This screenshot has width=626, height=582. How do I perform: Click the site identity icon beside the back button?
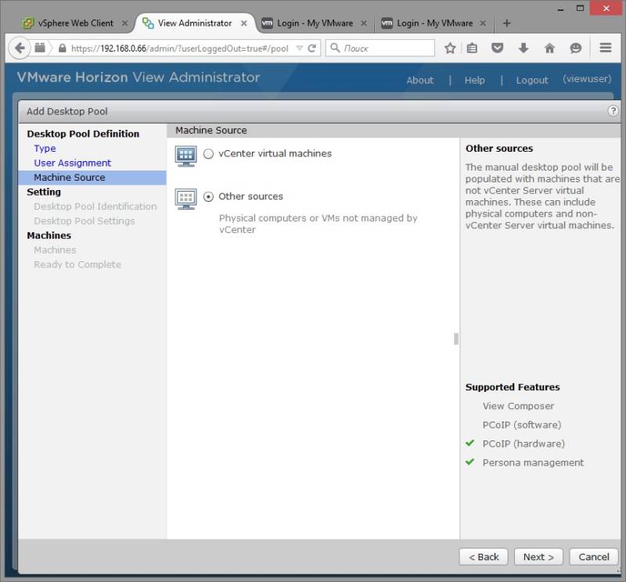(40, 48)
